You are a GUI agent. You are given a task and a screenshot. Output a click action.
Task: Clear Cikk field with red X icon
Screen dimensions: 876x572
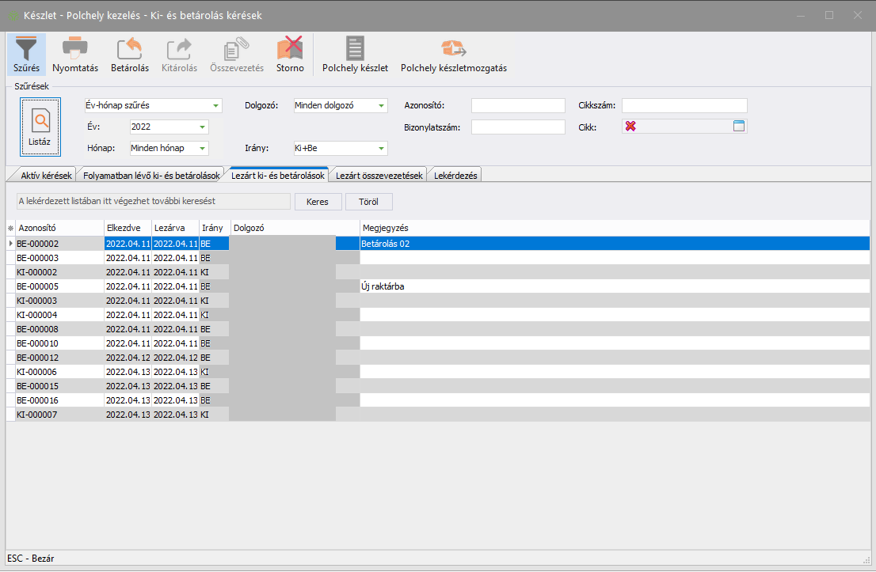click(x=630, y=126)
